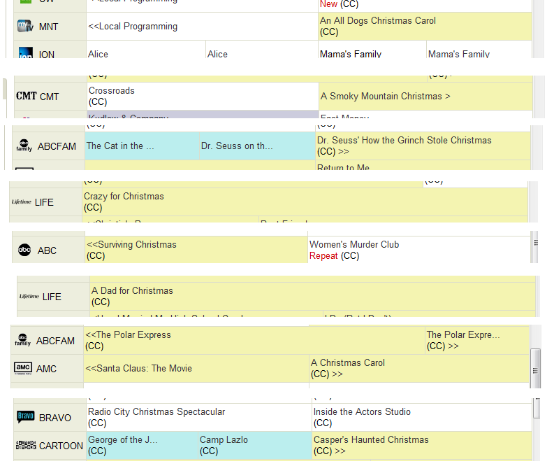
Task: Click scrollbar thumb beside Women's Murder Club
Action: 536,246
